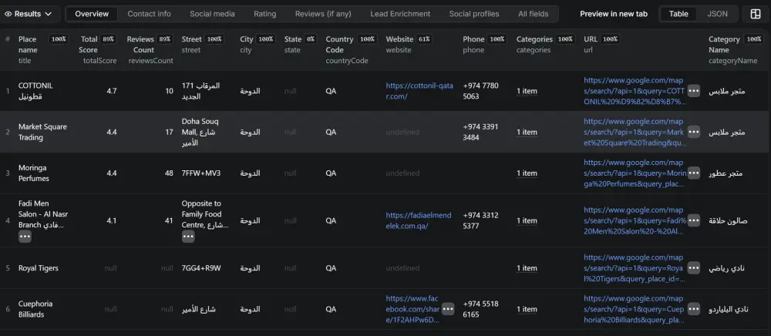
Task: Click phone number +974 3312 5377
Action: click(480, 220)
